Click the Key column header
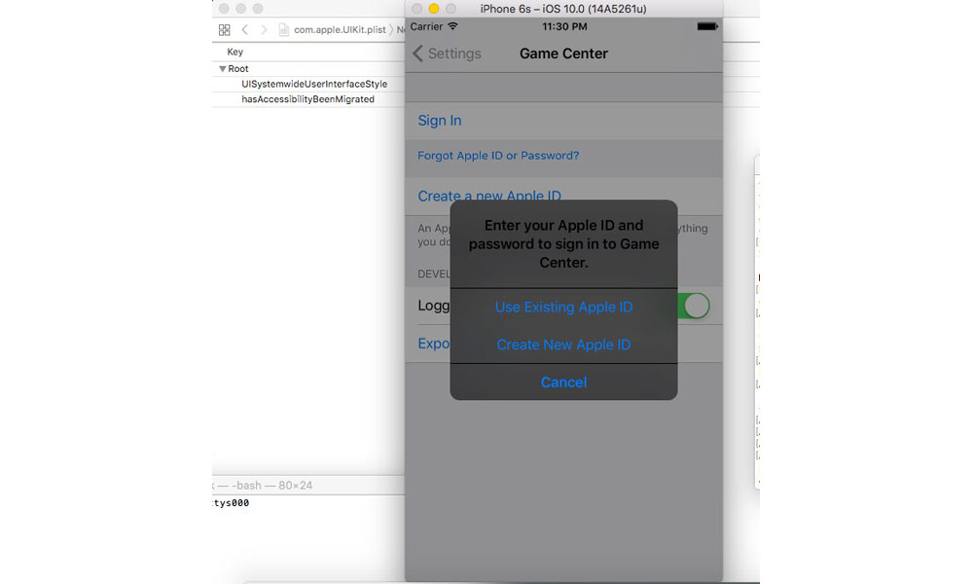 click(235, 52)
